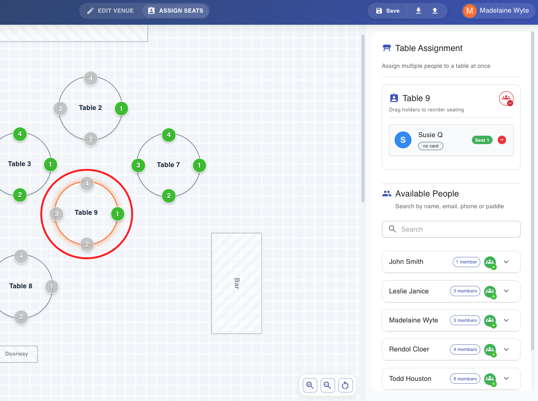Zoom out on the floor plan
The height and width of the screenshot is (401, 538).
(x=328, y=385)
